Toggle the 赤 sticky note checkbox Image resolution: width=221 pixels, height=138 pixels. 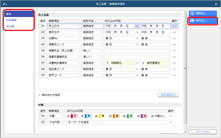(68, 116)
